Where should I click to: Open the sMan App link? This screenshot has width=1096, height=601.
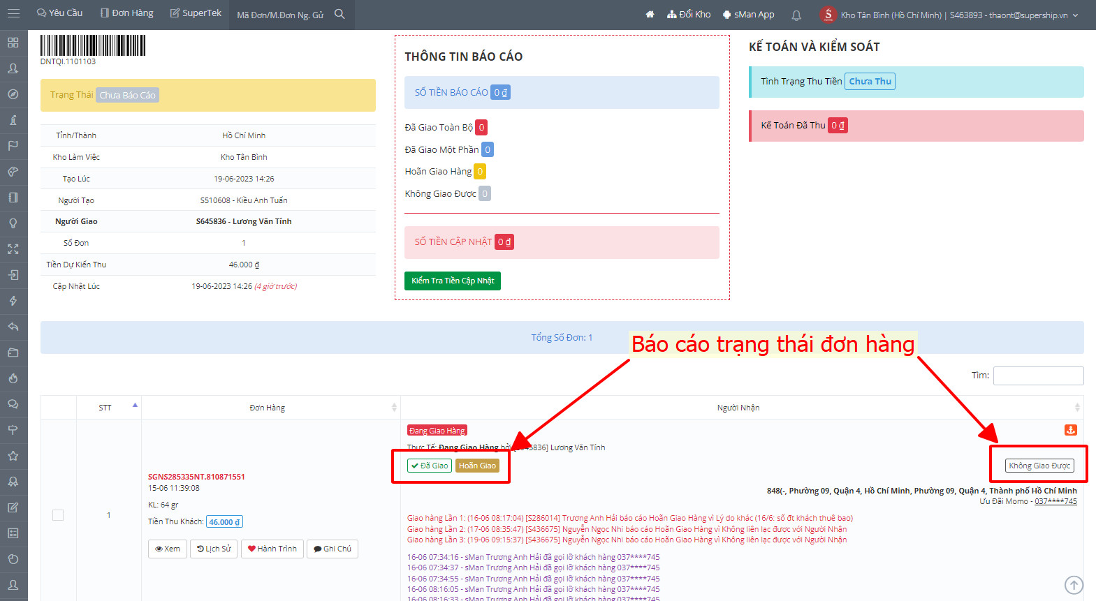pos(748,14)
